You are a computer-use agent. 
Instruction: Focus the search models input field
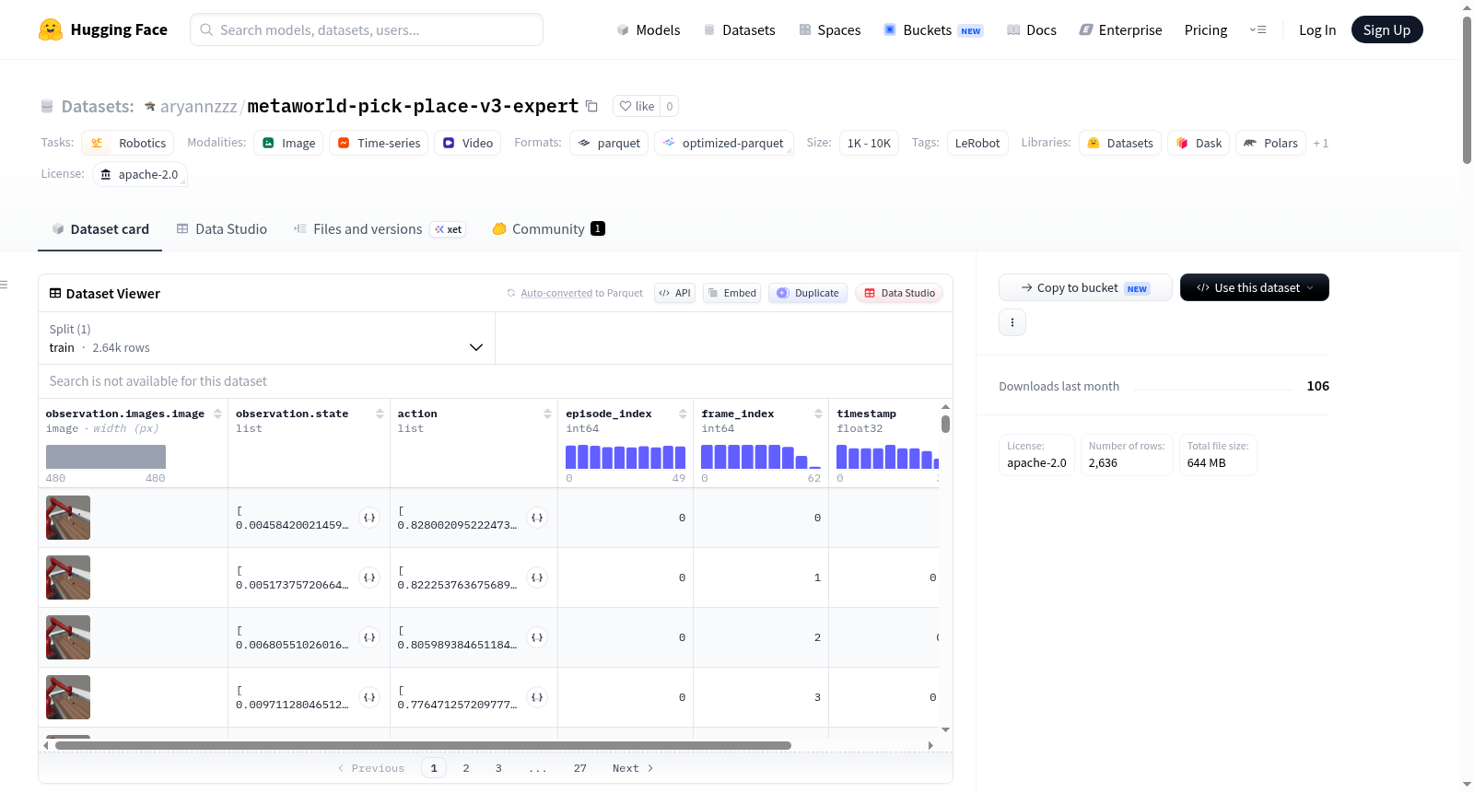(x=367, y=29)
